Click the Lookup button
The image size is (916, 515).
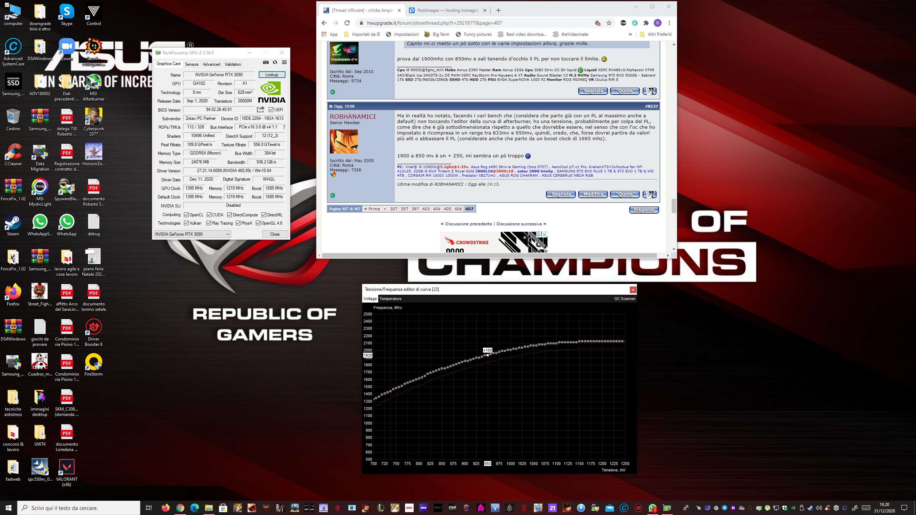[272, 75]
